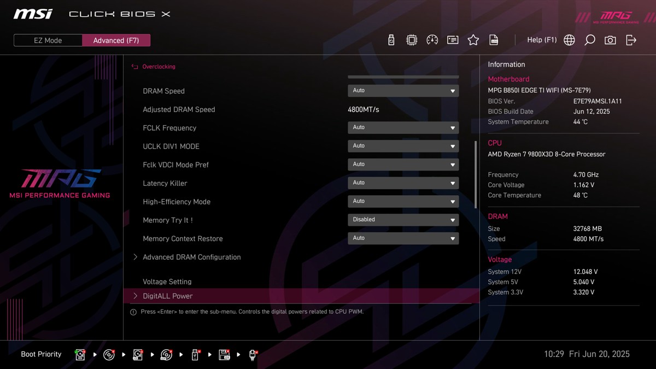Open the profile card icon in toolbar
Screen dimensions: 656x369
(x=453, y=40)
